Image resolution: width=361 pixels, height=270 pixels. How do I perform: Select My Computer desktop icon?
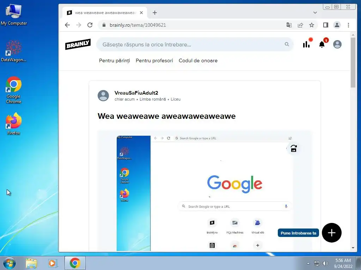[14, 14]
